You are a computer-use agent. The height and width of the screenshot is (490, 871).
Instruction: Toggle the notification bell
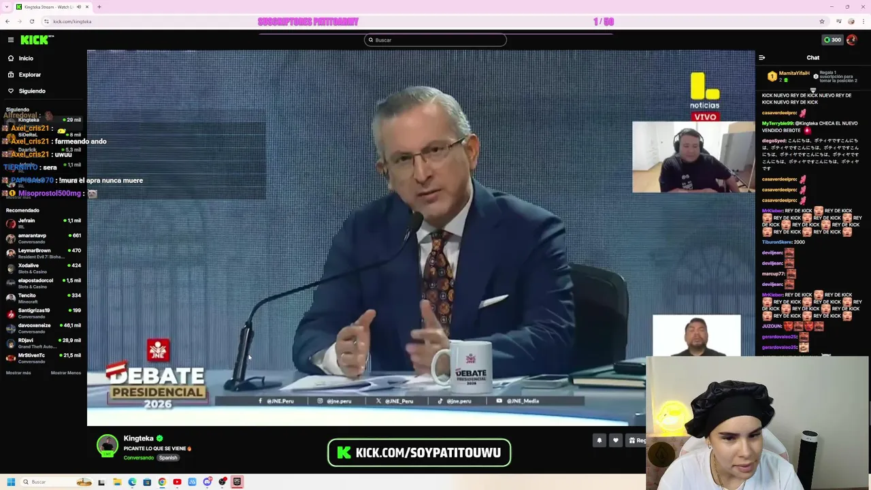[599, 441]
